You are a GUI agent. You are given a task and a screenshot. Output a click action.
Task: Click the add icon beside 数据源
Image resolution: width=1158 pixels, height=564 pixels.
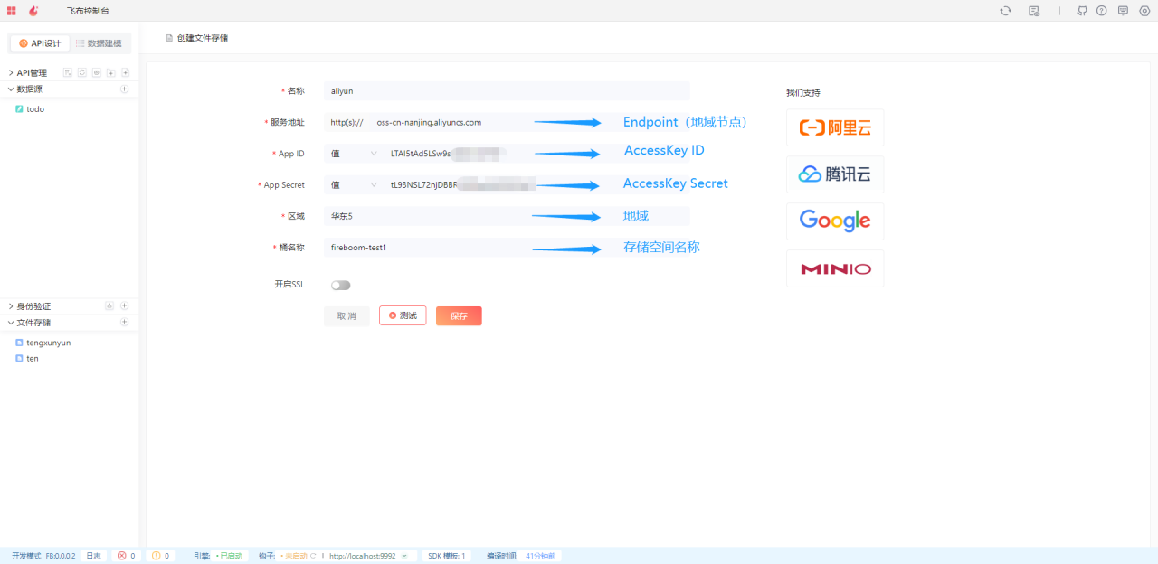pyautogui.click(x=125, y=89)
